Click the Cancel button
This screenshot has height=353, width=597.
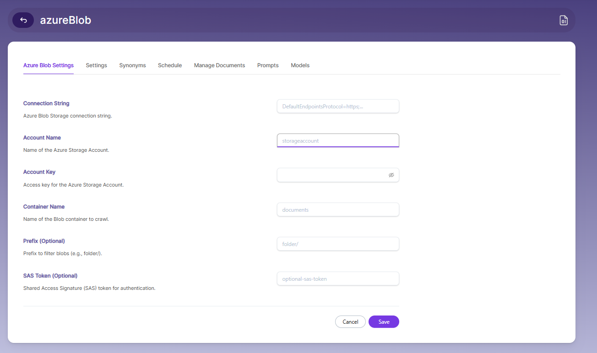350,322
